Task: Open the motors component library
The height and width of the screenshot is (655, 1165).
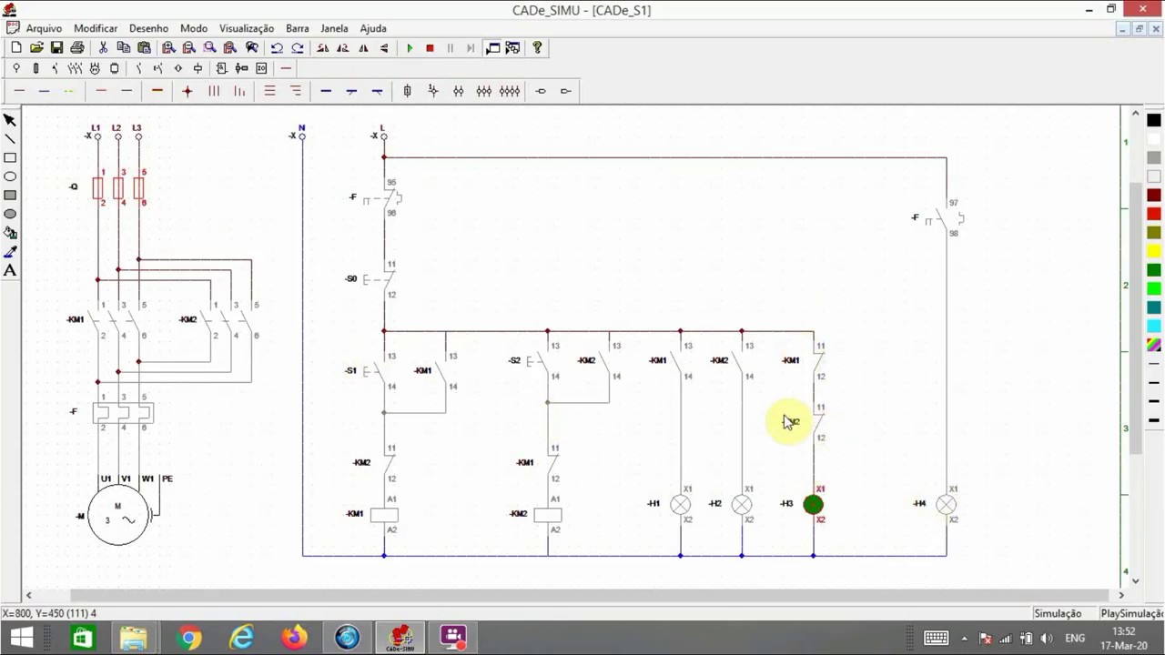Action: [x=95, y=68]
